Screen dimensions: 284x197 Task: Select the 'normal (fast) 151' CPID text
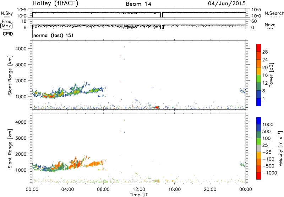click(x=54, y=35)
